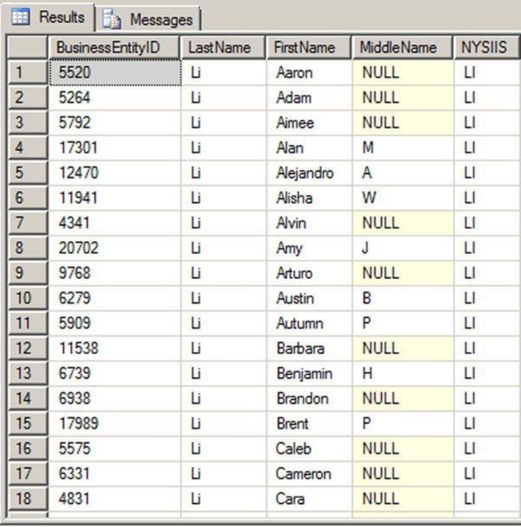Screen dimensions: 521x527
Task: Select the MiddleName column header
Action: [x=402, y=48]
